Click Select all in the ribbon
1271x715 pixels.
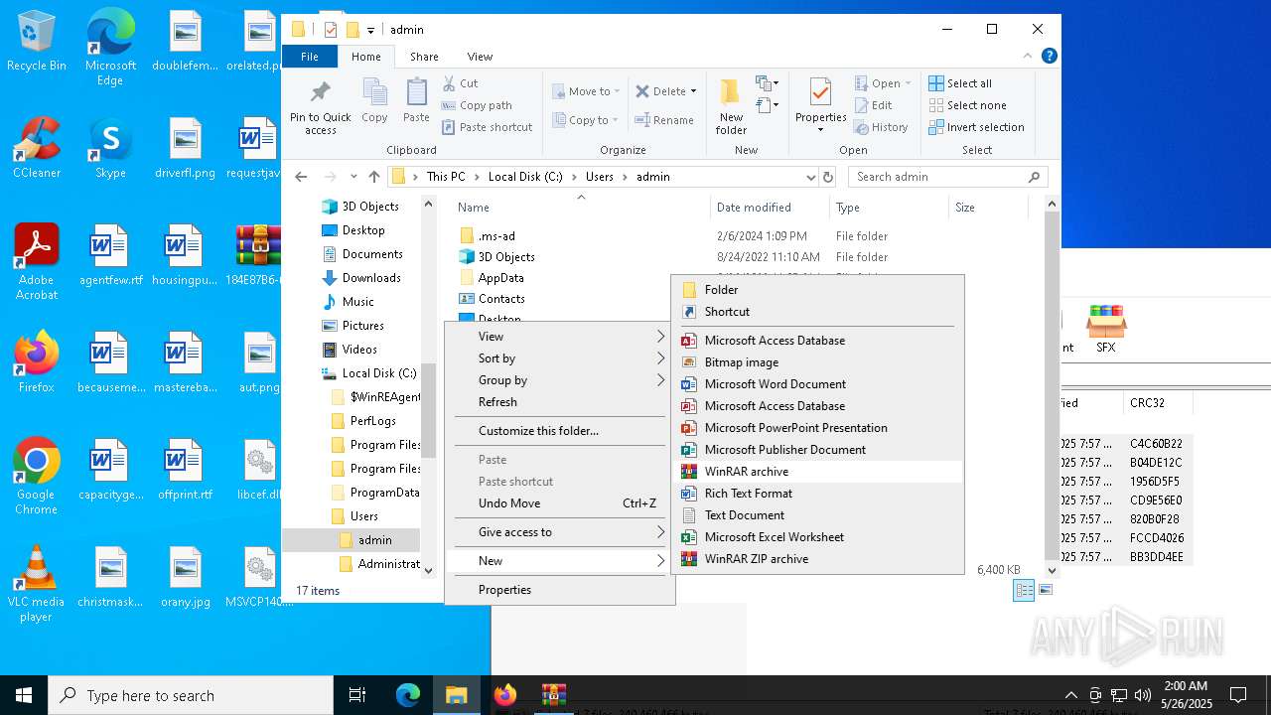[x=960, y=83]
